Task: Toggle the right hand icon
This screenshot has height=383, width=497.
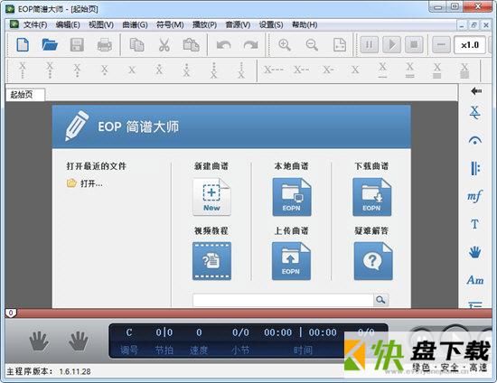Action: point(79,341)
